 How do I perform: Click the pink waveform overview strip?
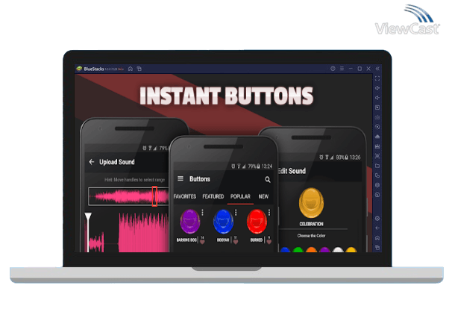click(x=128, y=196)
